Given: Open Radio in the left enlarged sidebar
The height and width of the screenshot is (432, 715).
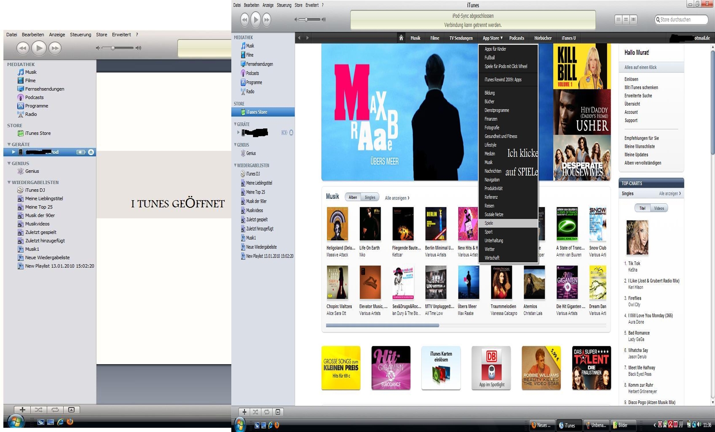Looking at the screenshot, I should click(31, 114).
